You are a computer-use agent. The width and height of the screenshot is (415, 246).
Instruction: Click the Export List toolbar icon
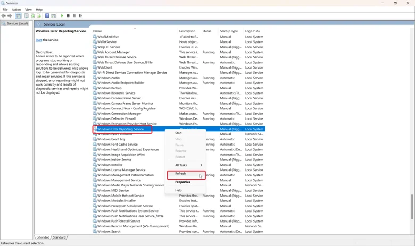point(39,16)
